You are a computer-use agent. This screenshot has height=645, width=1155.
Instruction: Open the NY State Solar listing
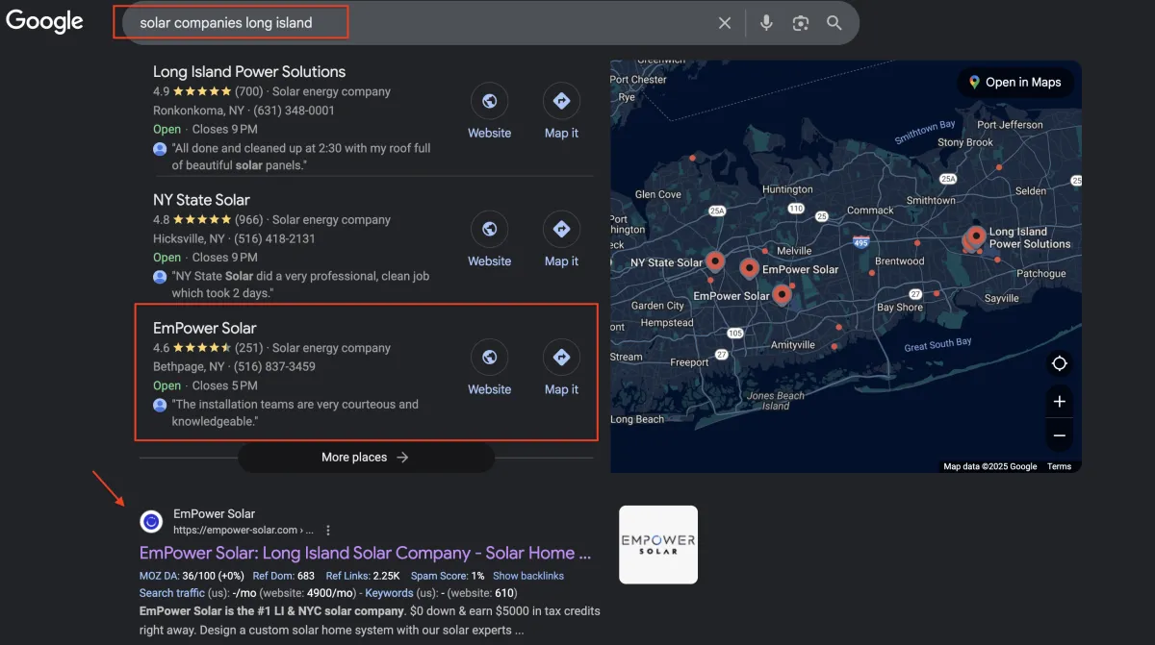click(201, 200)
